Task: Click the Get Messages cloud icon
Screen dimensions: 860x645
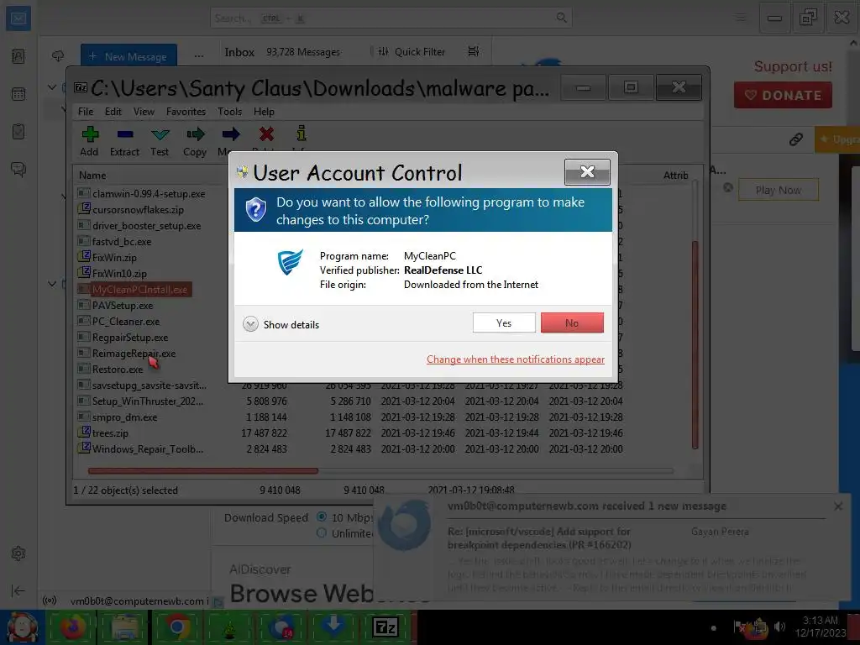Action: coord(58,56)
